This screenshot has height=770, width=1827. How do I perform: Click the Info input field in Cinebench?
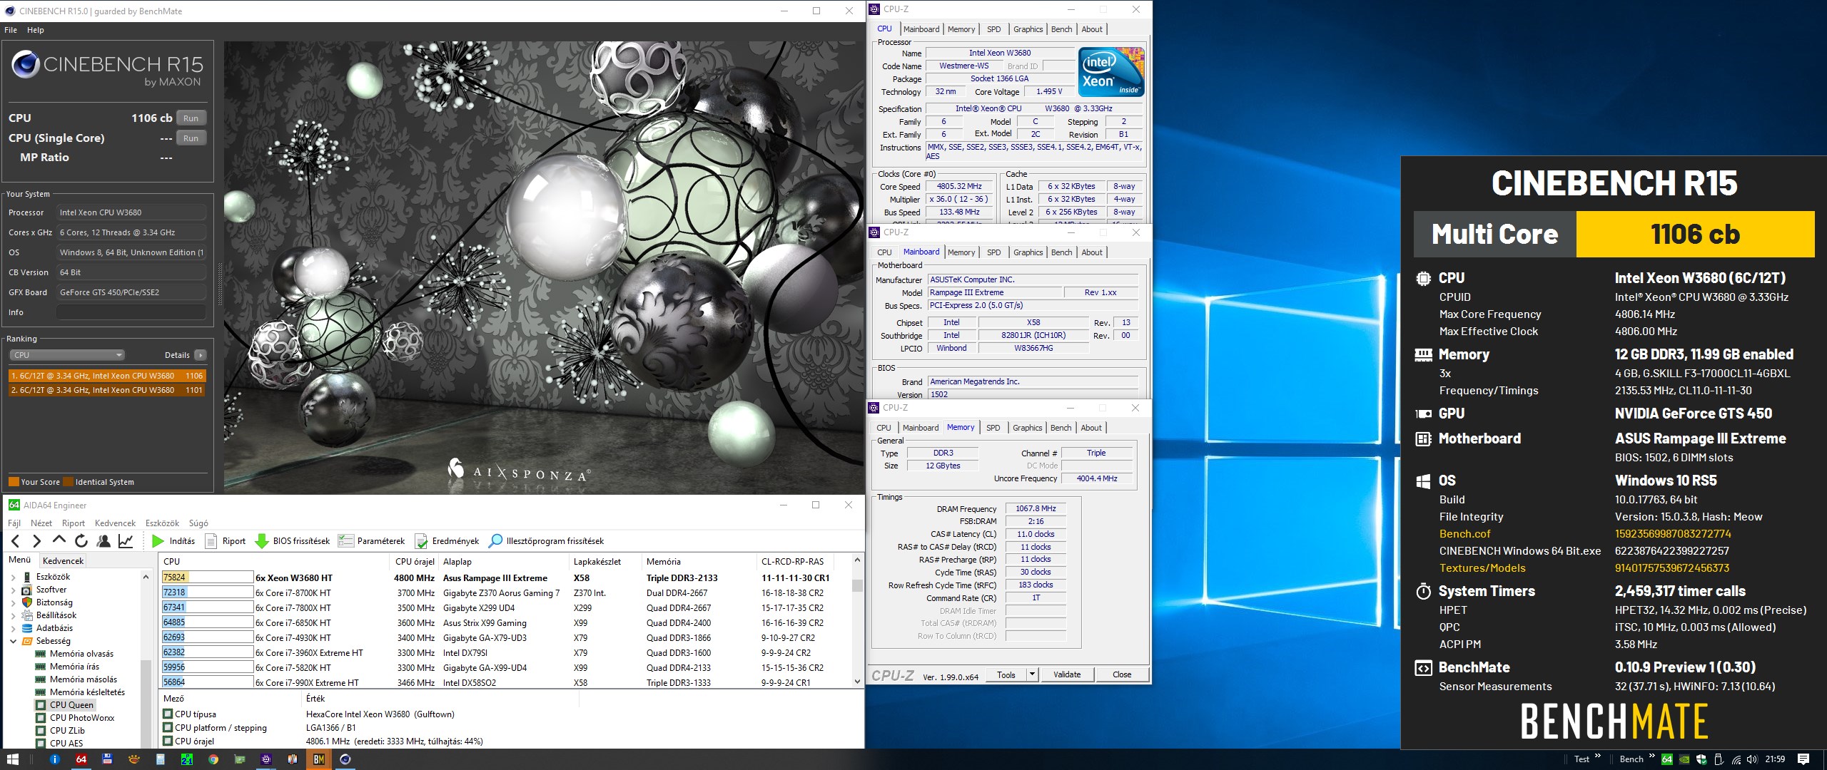point(131,312)
